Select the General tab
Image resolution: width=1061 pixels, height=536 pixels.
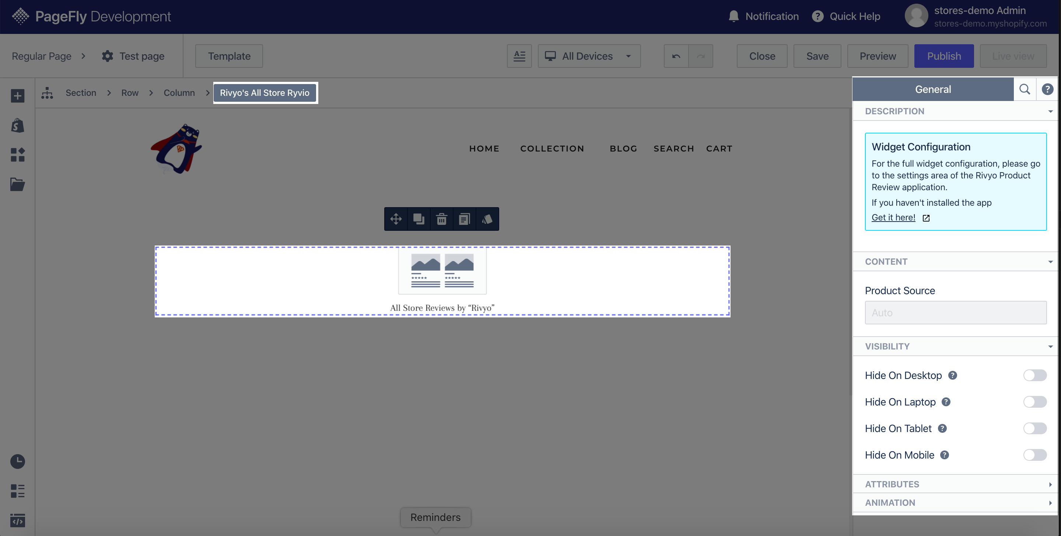click(933, 89)
